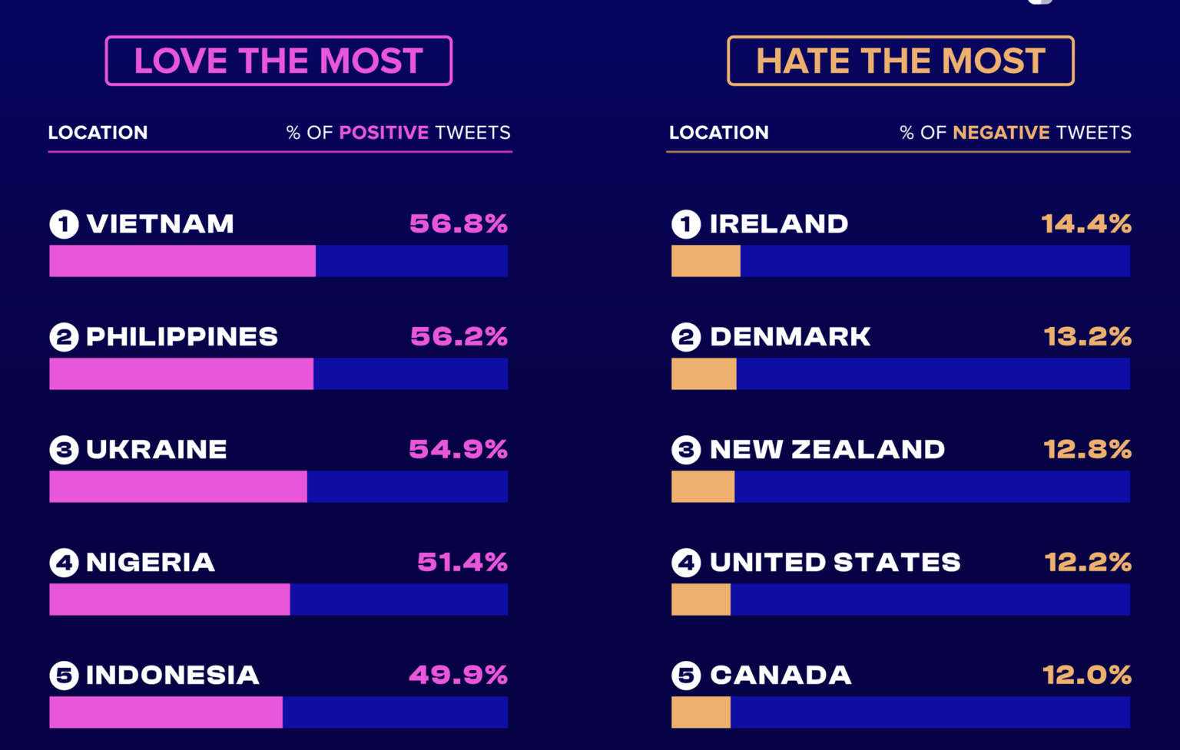Click the number 4 badge beside Nigeria
Screen dimensions: 1180x750
65,563
